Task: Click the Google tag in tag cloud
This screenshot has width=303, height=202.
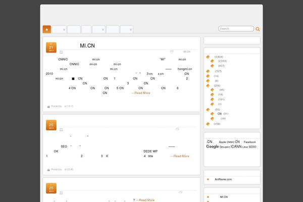Action: tap(213, 146)
